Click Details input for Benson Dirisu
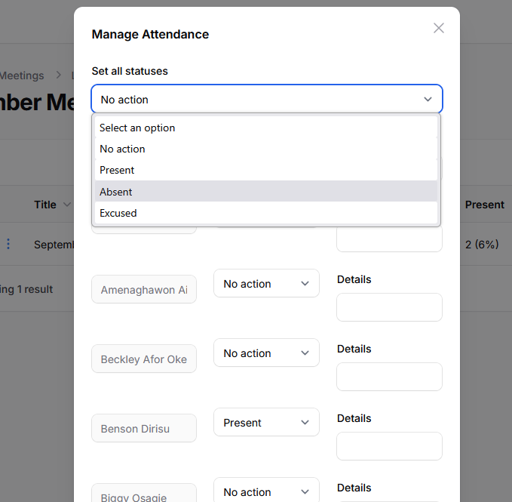512x502 pixels. (x=389, y=446)
